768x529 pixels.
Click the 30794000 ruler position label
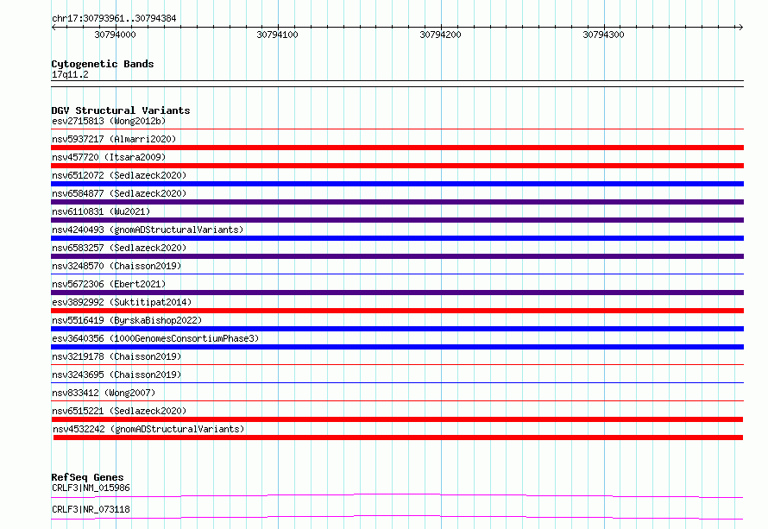click(x=115, y=35)
